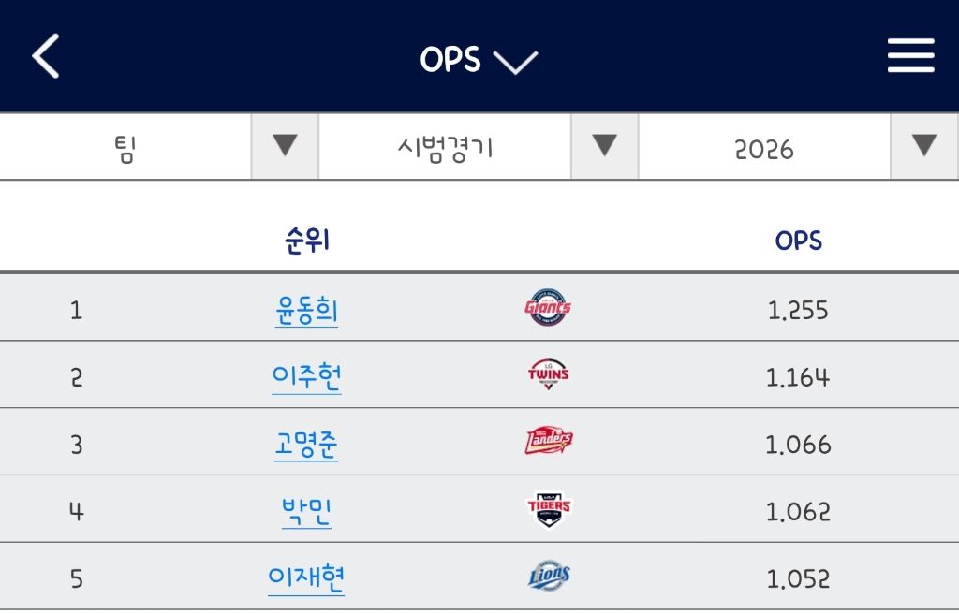
Task: Open player 박민 profile link
Action: tap(306, 512)
